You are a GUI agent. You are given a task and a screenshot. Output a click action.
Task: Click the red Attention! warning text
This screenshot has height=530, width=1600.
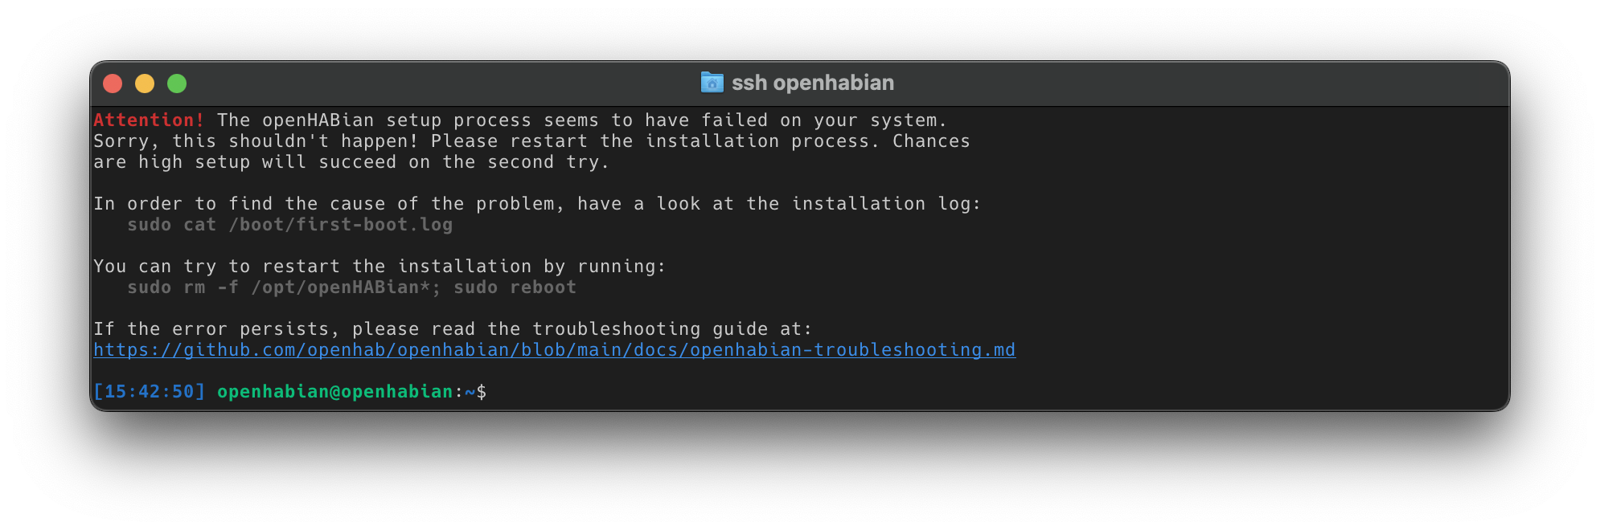coord(146,120)
